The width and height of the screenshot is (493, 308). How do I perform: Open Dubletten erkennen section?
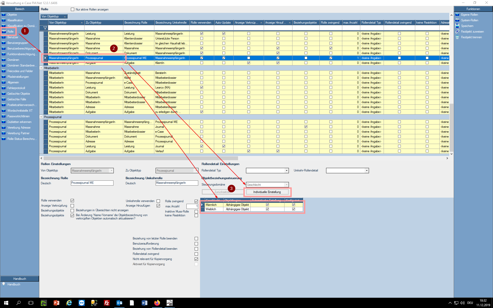pyautogui.click(x=20, y=122)
